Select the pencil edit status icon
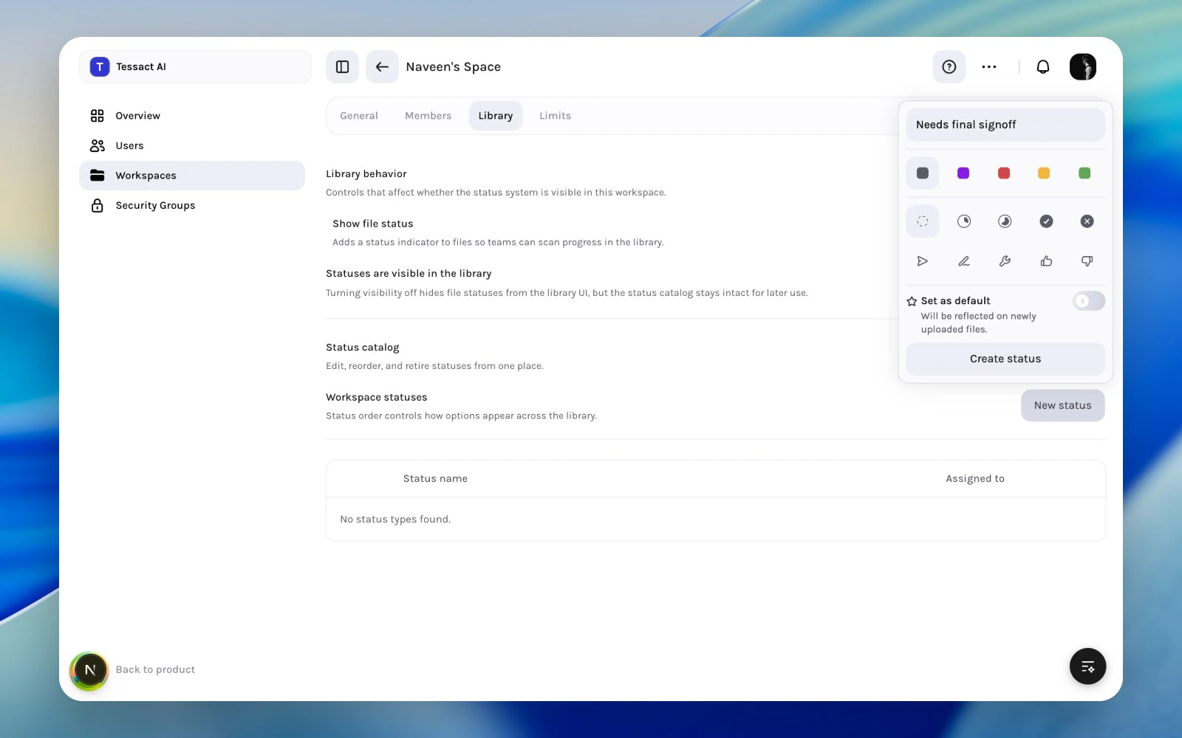Screen dimensions: 1182x738 [x=964, y=261]
